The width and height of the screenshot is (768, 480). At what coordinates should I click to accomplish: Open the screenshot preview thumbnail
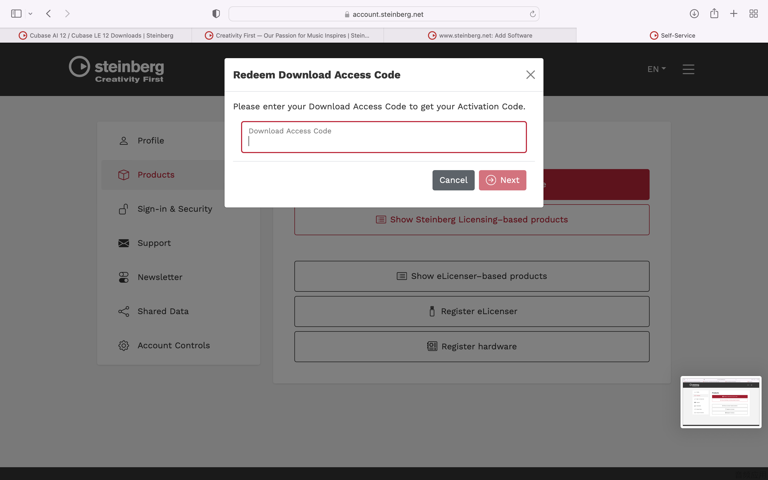pyautogui.click(x=721, y=402)
